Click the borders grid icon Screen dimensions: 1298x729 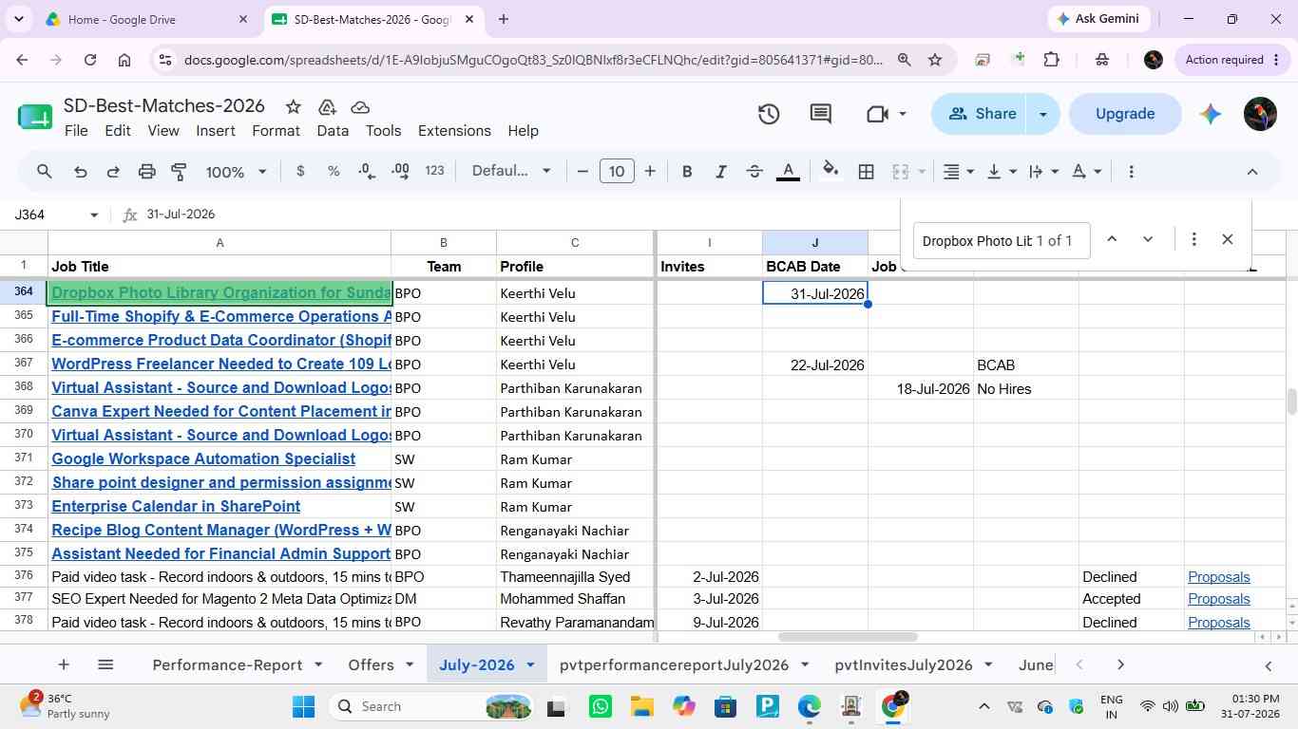(866, 172)
